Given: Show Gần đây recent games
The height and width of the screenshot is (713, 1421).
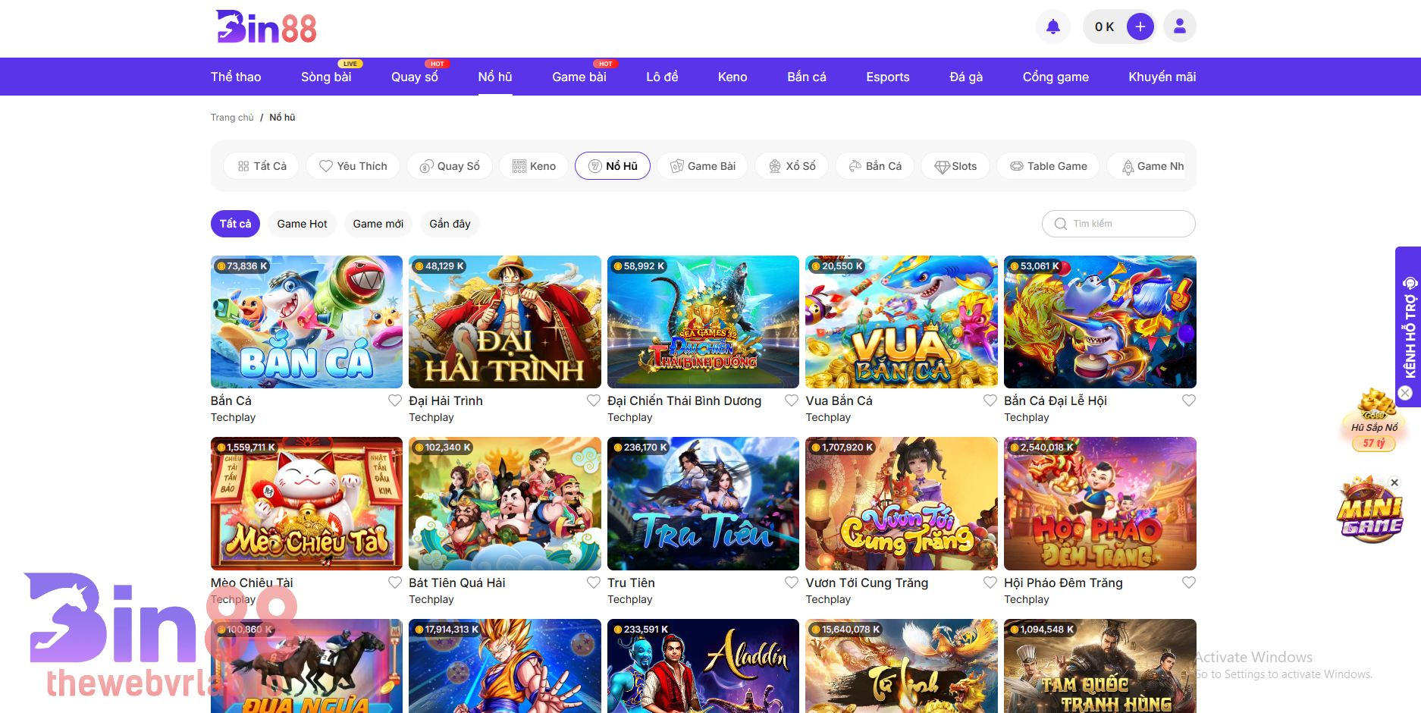Looking at the screenshot, I should [450, 224].
